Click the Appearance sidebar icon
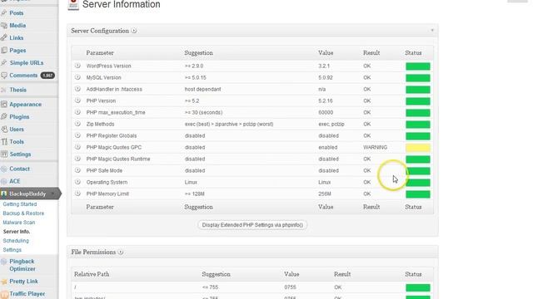 (x=3, y=105)
